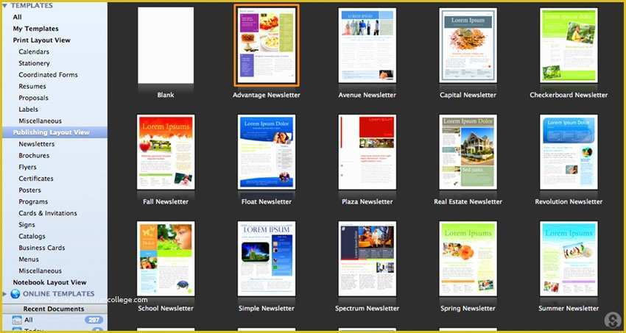Select Proposals category
626x333 pixels.
[x=33, y=98]
